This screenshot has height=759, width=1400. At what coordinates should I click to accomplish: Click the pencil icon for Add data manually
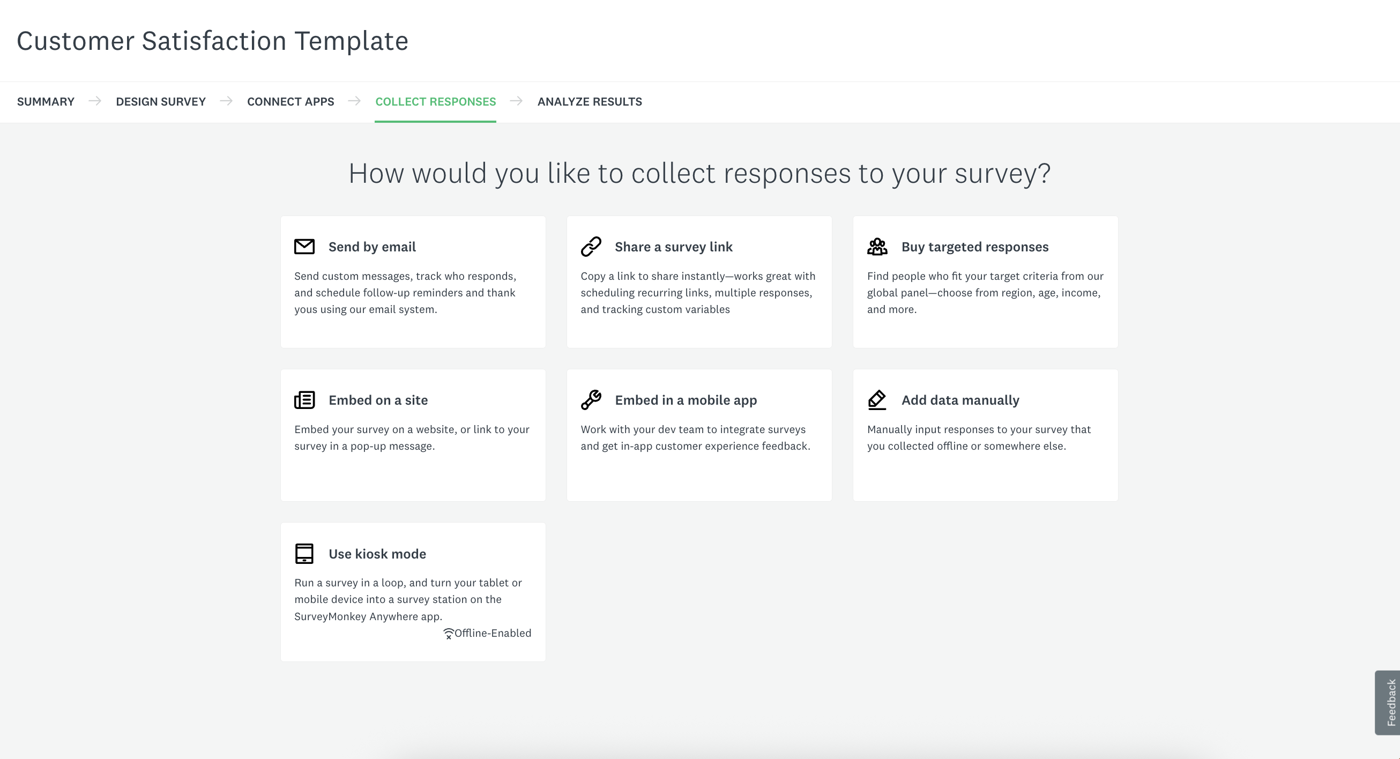pyautogui.click(x=877, y=400)
